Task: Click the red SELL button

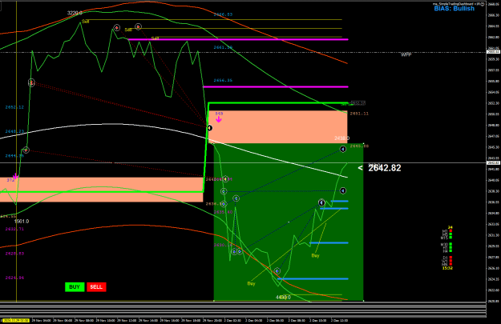Action: point(96,286)
